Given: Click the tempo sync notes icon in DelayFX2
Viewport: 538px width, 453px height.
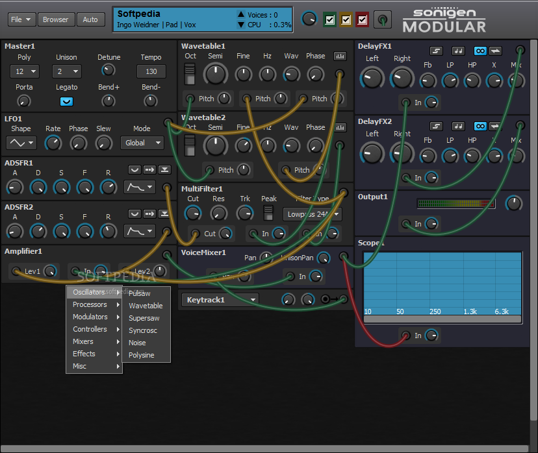Looking at the screenshot, I should pos(458,127).
